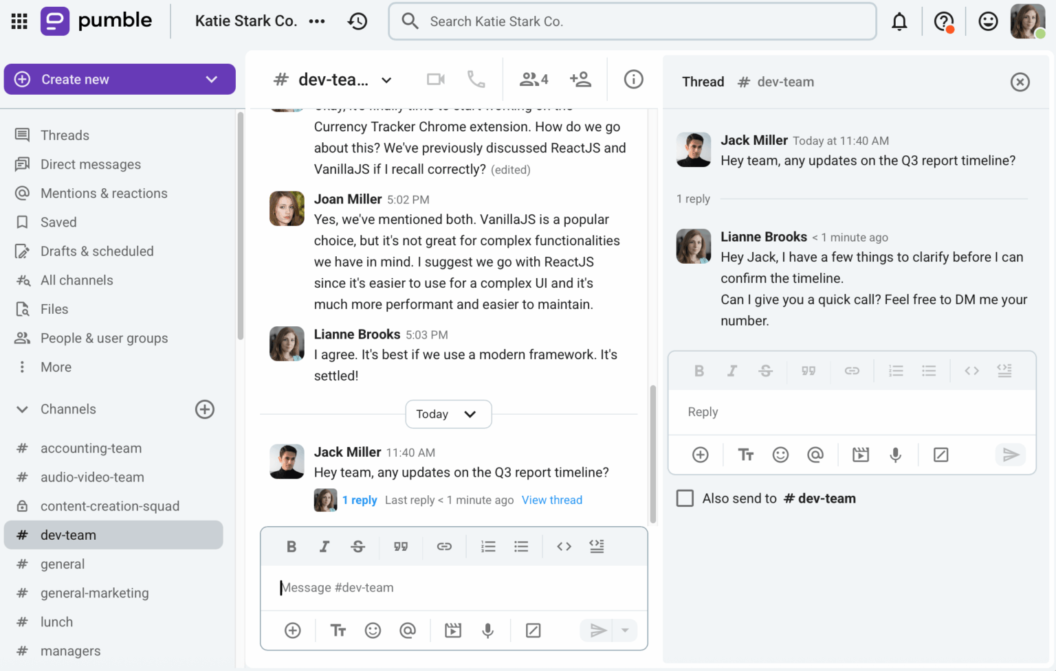The width and height of the screenshot is (1056, 671).
Task: Open emoji picker in thread reply box
Action: pos(780,455)
